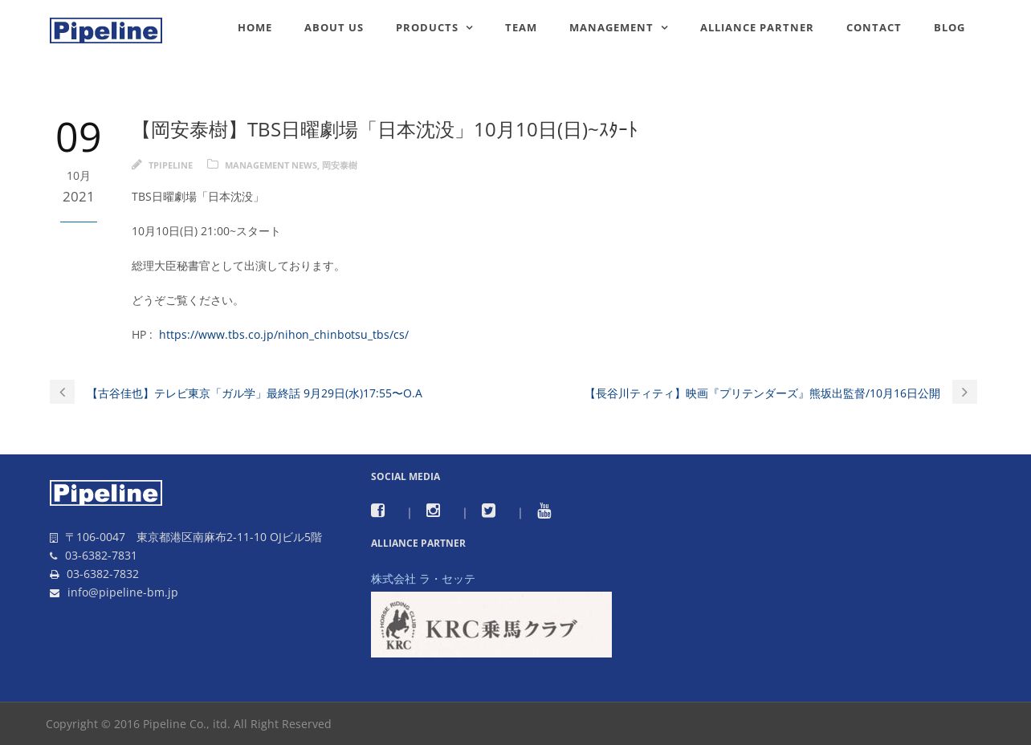Open the BLOG menu item
1031x745 pixels.
(950, 27)
